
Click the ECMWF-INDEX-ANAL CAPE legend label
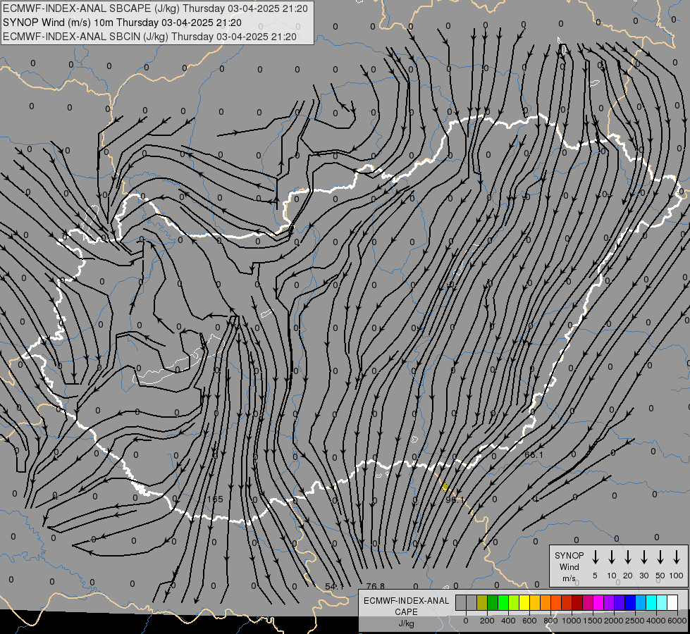pos(406,607)
